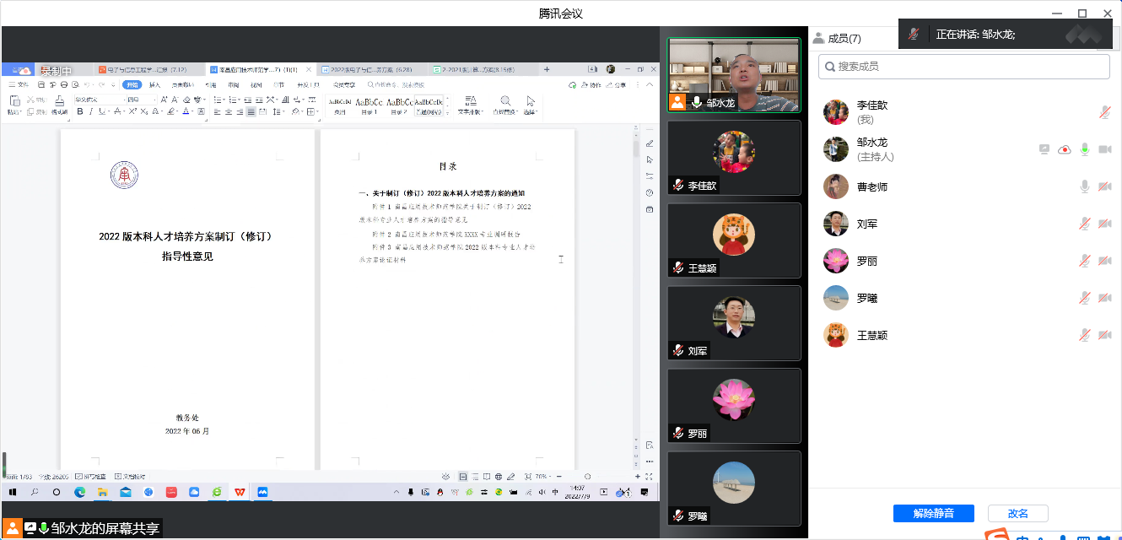
Task: Click the 搜索成员 search field
Action: click(963, 67)
